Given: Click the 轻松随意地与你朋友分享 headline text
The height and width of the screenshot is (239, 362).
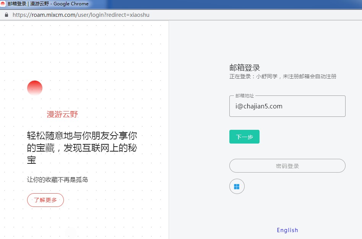Looking at the screenshot, I should [82, 147].
